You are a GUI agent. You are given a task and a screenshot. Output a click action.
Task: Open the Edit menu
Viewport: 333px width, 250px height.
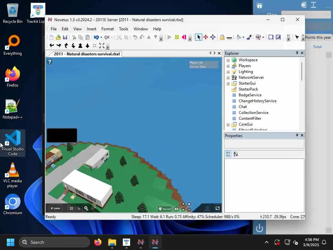(x=65, y=29)
